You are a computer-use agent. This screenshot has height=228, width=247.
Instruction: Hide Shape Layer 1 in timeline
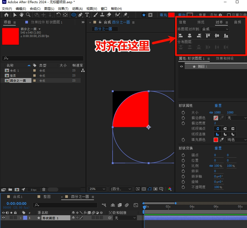point(3,218)
